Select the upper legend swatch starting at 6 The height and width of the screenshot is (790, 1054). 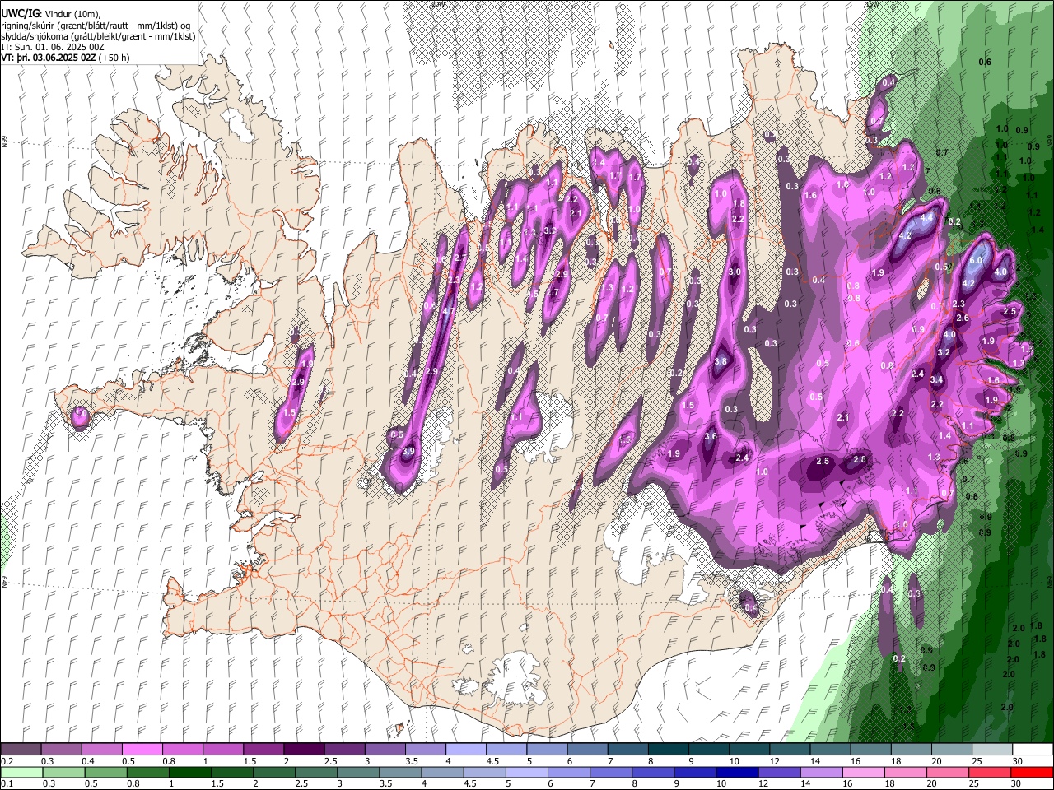click(586, 750)
